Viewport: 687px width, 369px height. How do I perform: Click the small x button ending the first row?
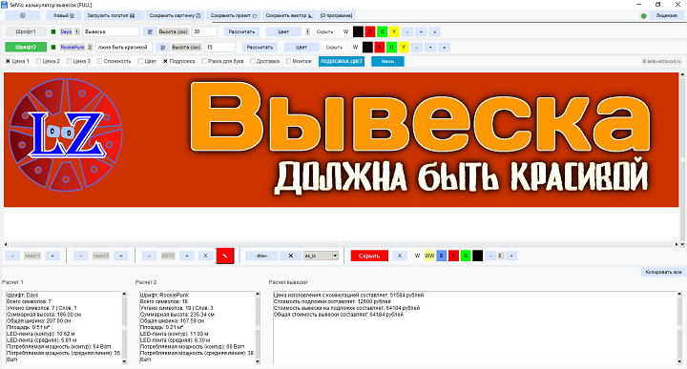[x=435, y=31]
